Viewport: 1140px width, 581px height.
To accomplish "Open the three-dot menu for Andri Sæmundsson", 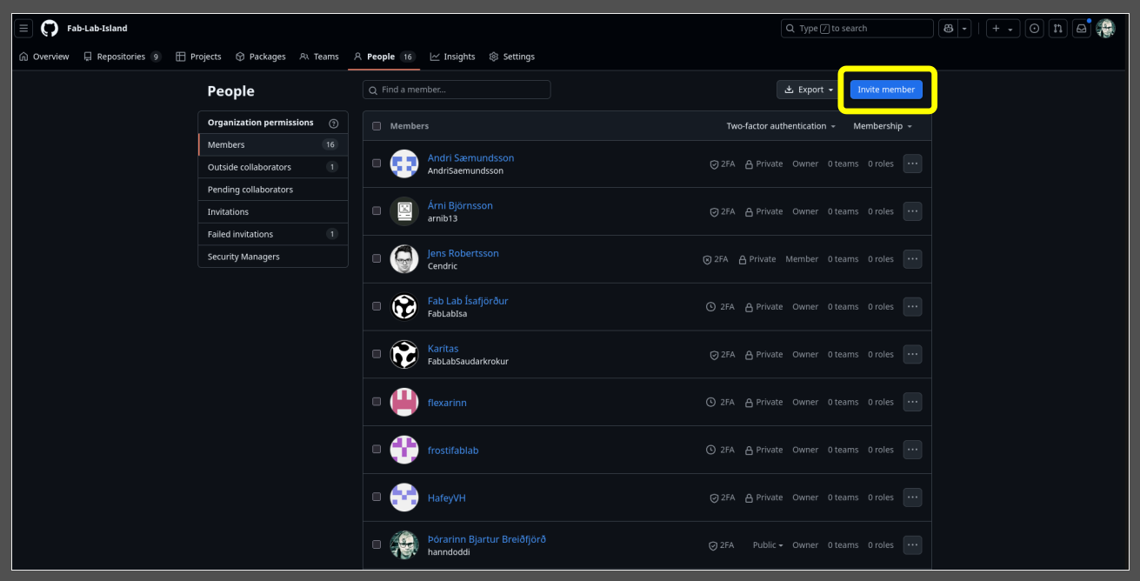I will (912, 164).
